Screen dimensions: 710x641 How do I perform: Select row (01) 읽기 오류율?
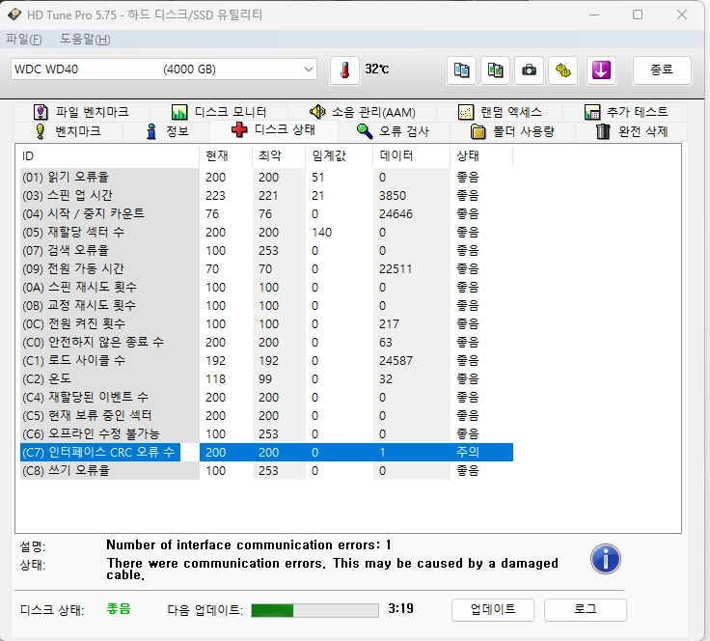(x=266, y=177)
